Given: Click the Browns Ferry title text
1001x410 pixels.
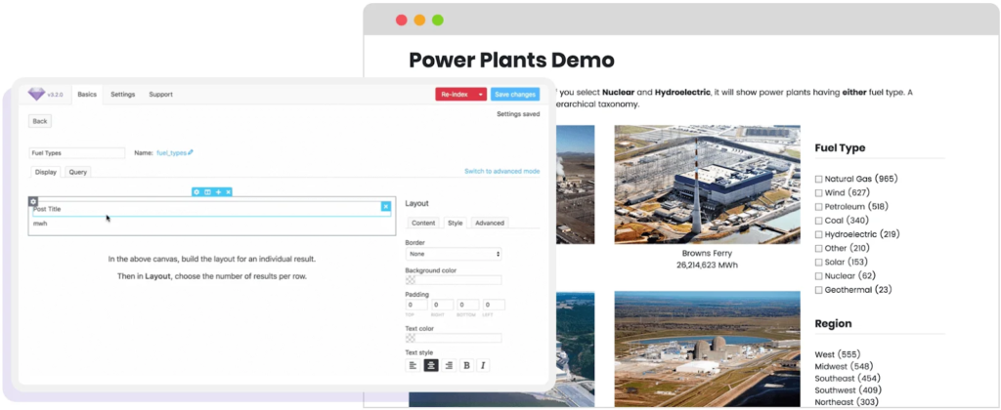Looking at the screenshot, I should click(x=707, y=253).
